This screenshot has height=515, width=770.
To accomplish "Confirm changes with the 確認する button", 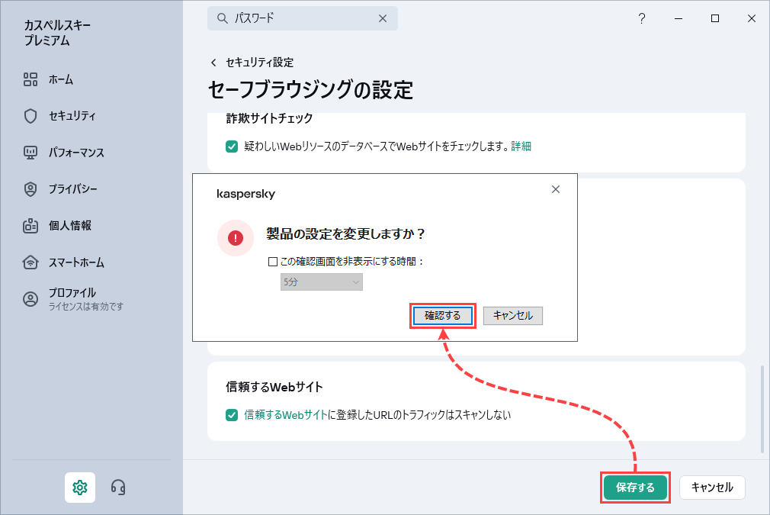I will 444,315.
